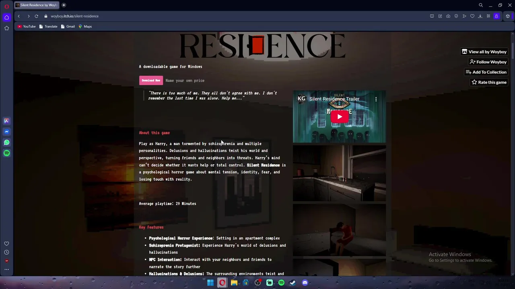Image resolution: width=515 pixels, height=289 pixels.
Task: Click 'Name your own price' text
Action: 185,80
